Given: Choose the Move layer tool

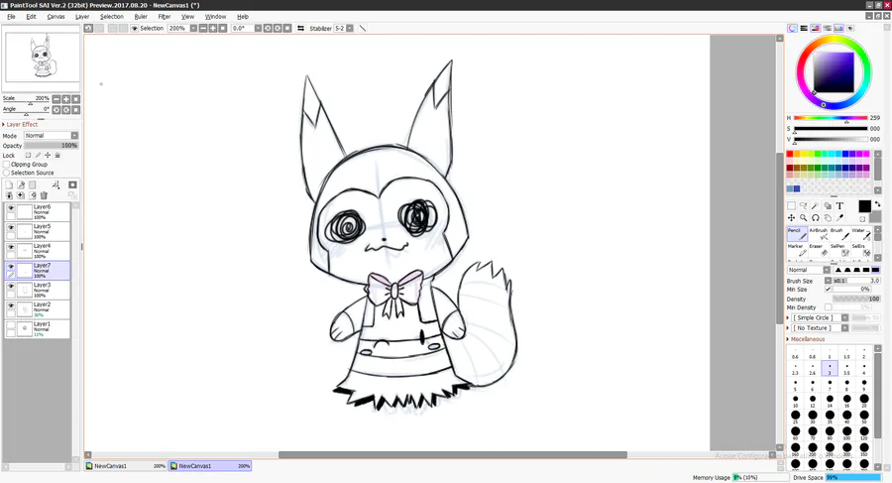Looking at the screenshot, I should 791,217.
